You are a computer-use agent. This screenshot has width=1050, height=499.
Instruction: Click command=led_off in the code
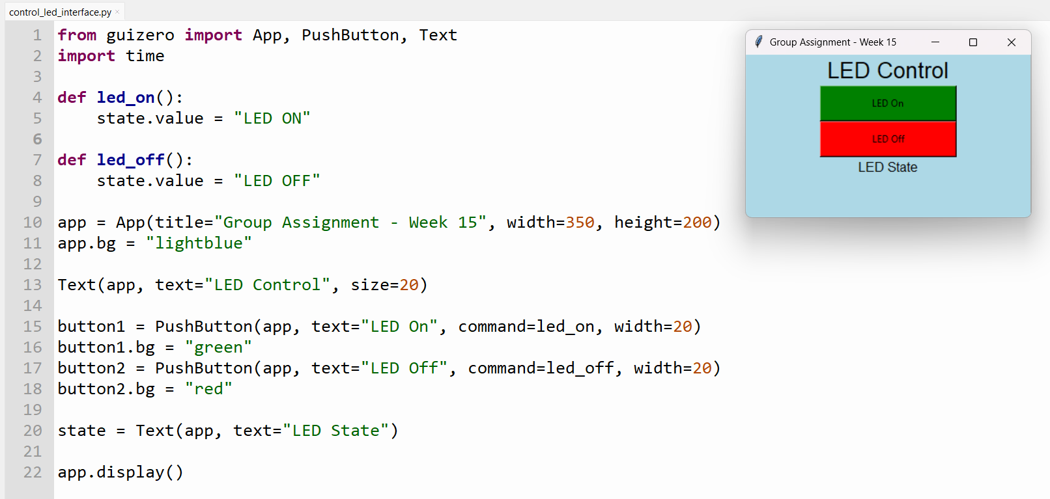point(541,368)
